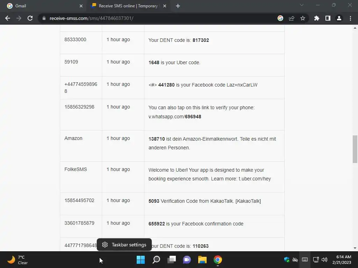
Task: Select Facebook code 441280
Action: (166, 85)
